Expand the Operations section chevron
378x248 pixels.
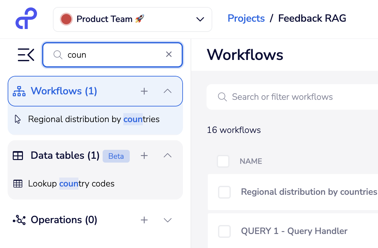tap(167, 220)
